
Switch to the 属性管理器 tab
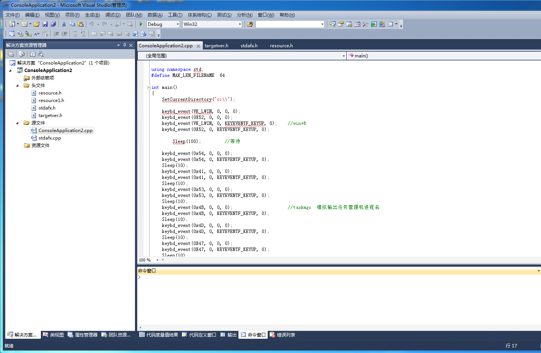(x=82, y=335)
